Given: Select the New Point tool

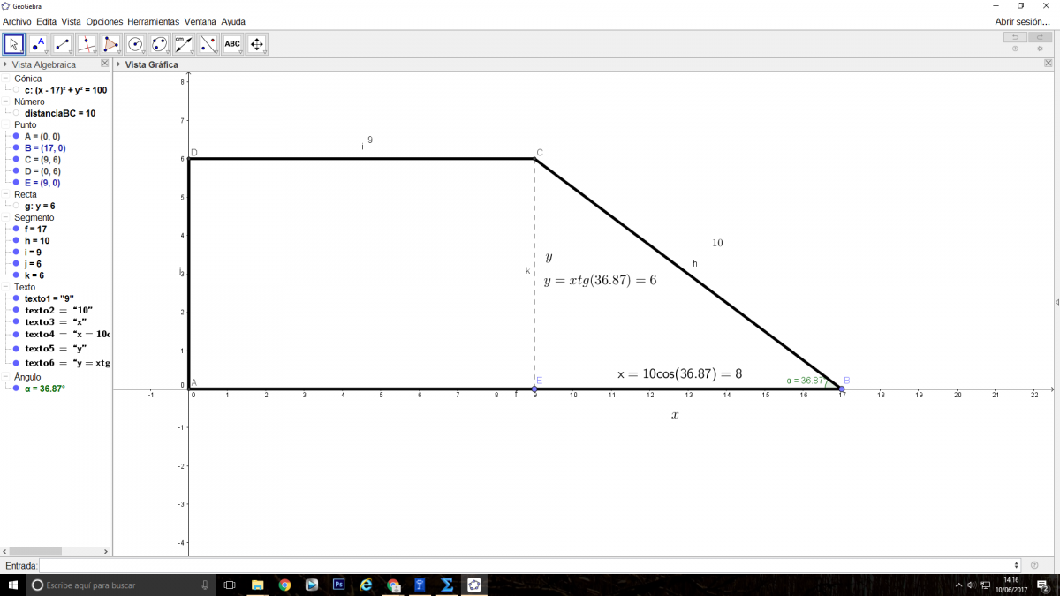Looking at the screenshot, I should tap(38, 44).
